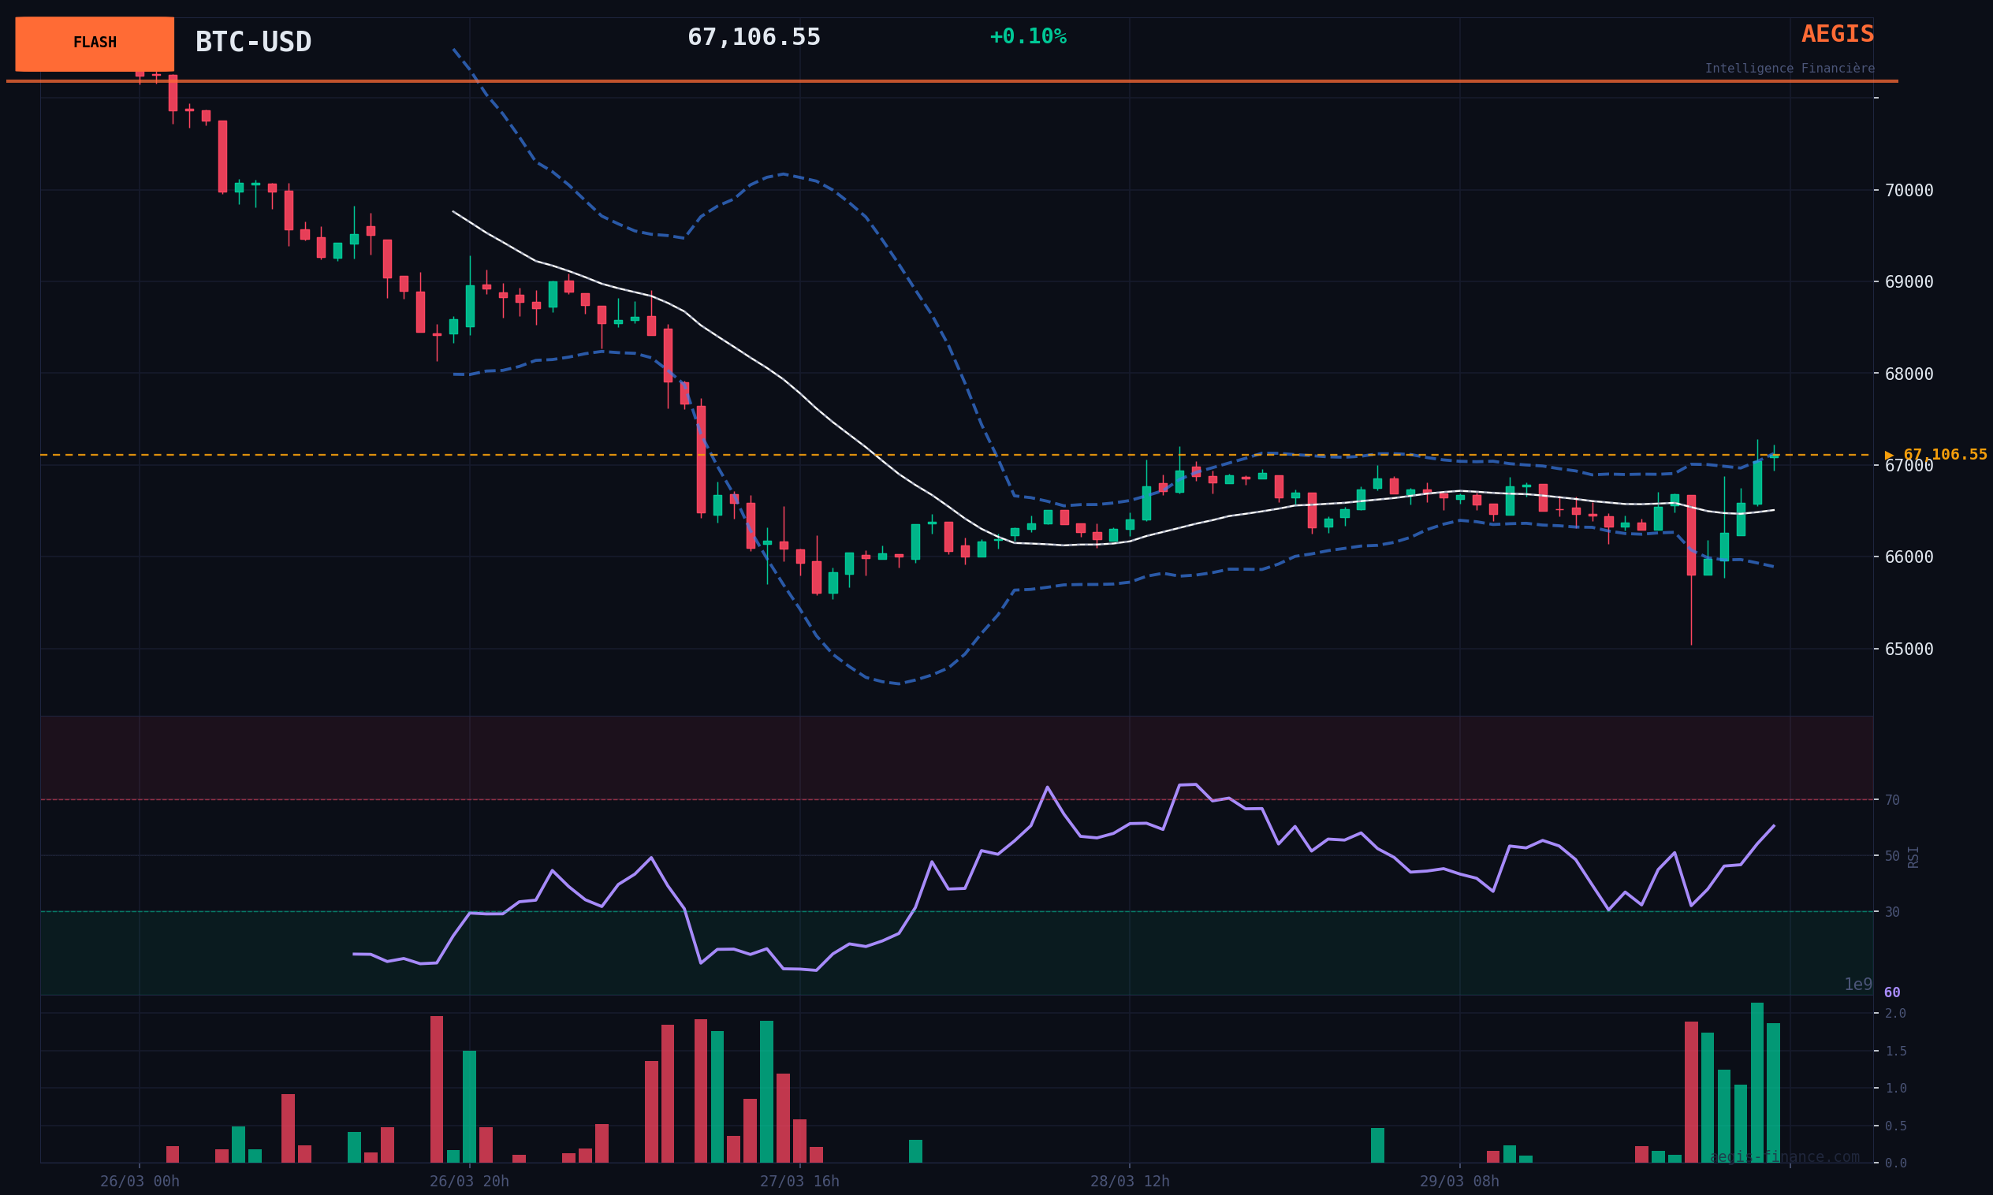Click the 26/03 00h time label

140,1182
